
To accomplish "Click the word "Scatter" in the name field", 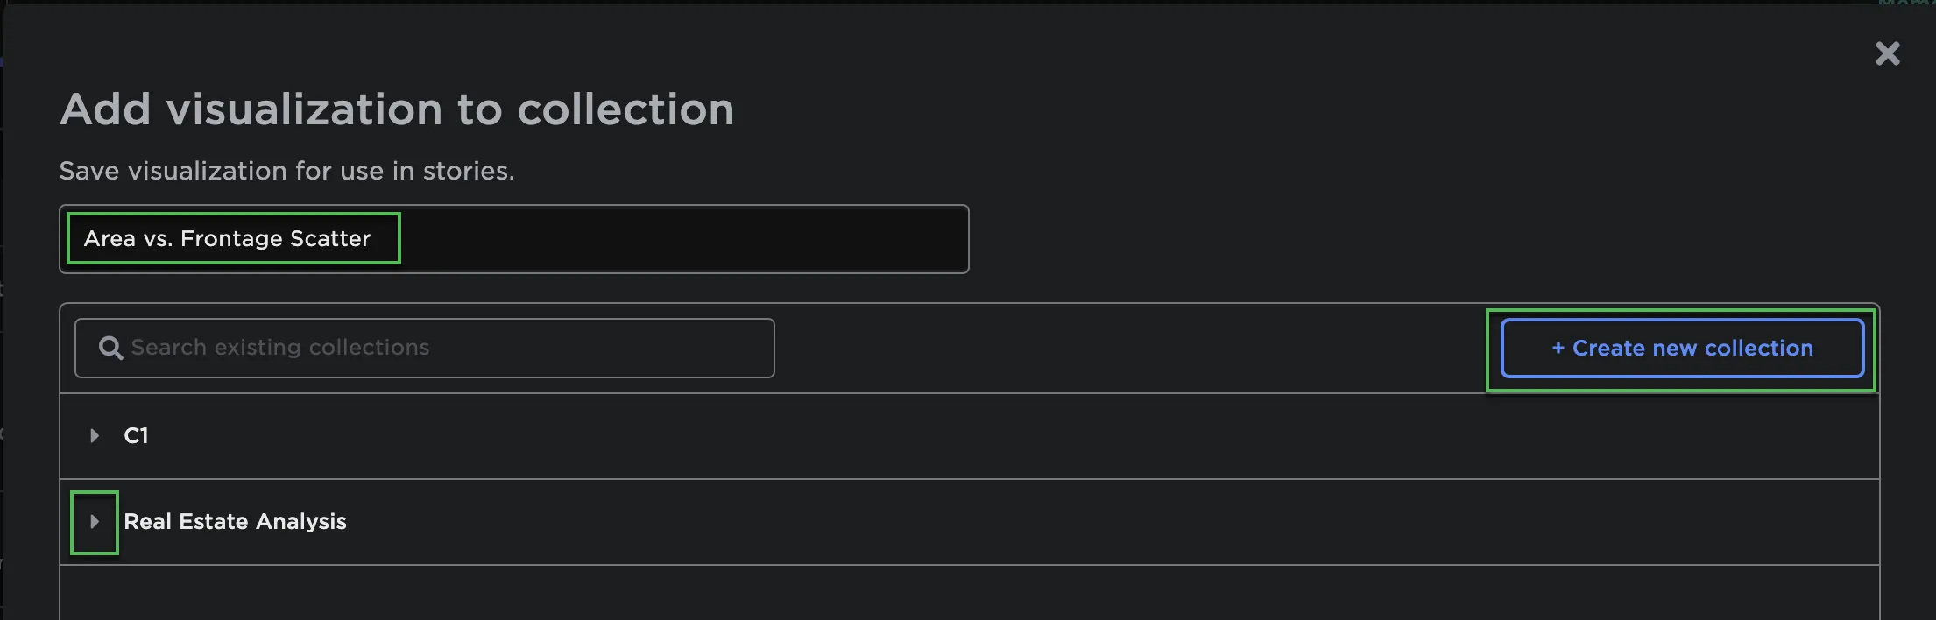I will tap(330, 239).
